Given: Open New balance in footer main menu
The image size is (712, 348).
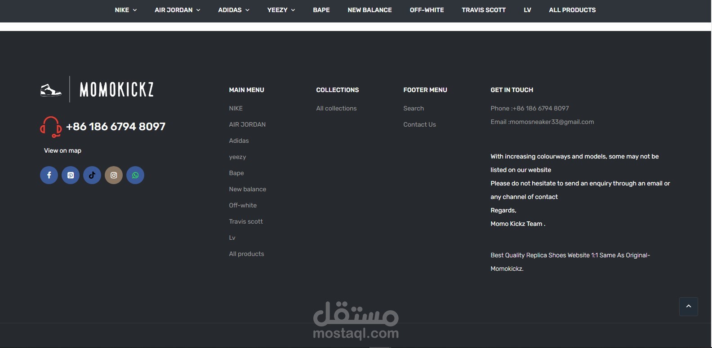Looking at the screenshot, I should point(248,189).
